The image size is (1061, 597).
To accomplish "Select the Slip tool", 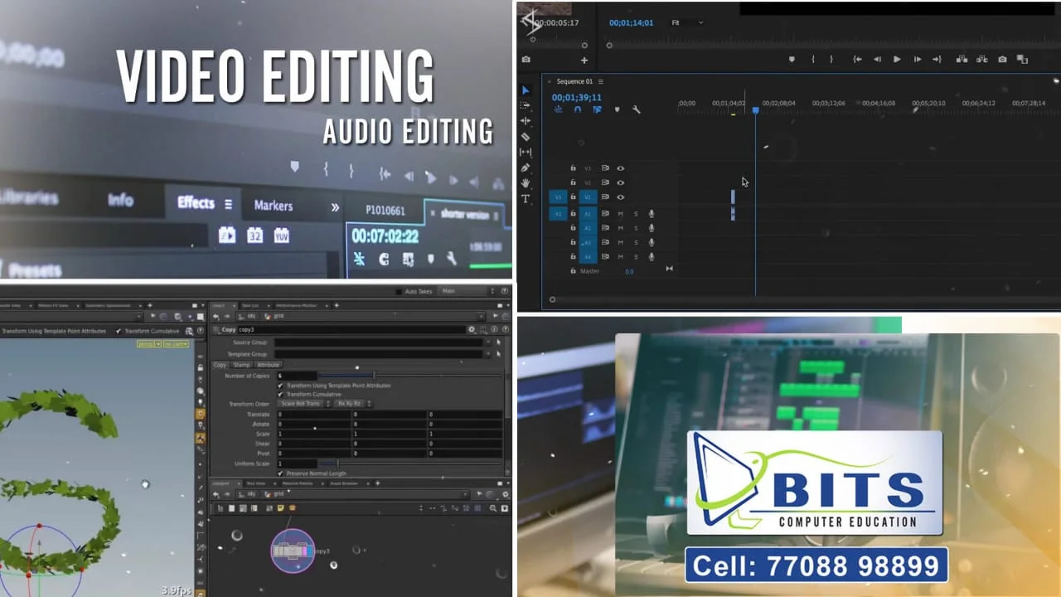I will point(526,153).
